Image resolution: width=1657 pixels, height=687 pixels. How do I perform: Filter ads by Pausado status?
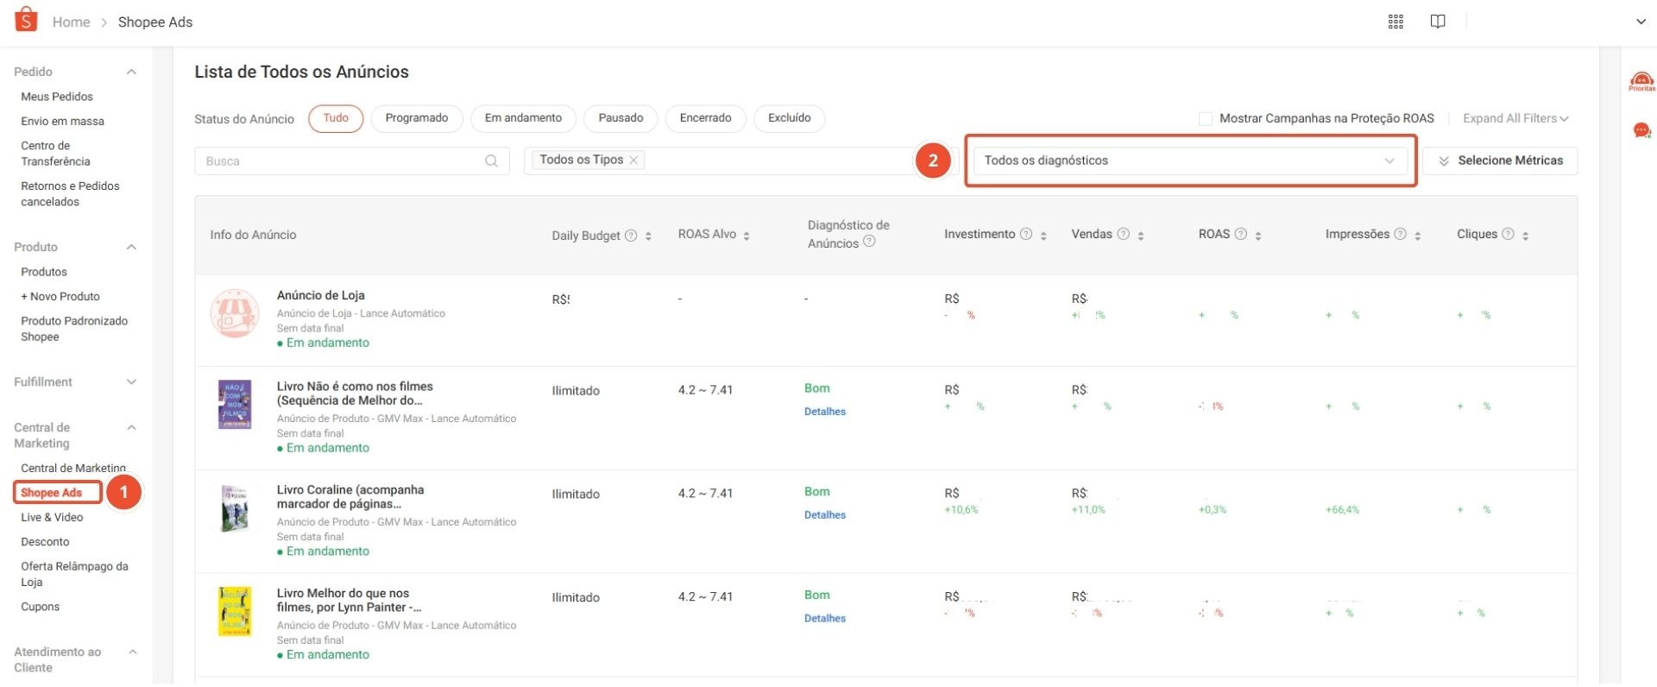[x=621, y=118]
